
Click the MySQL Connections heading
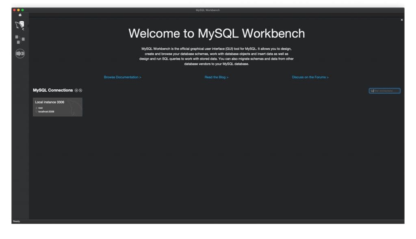coord(53,90)
